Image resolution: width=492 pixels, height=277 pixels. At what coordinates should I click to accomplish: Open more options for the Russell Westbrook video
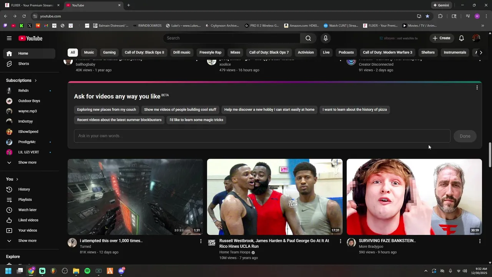(x=340, y=241)
